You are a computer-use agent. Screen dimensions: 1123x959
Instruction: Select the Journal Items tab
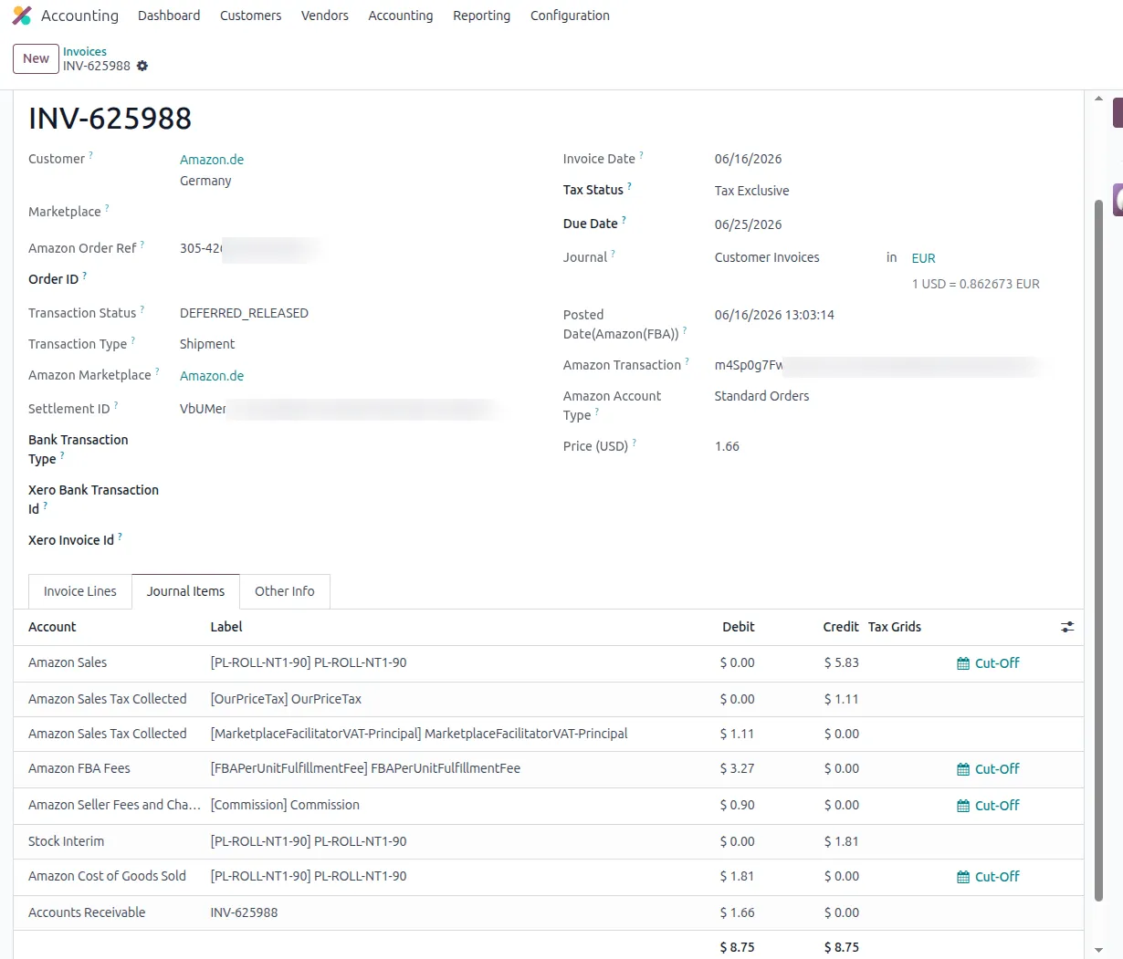(186, 591)
